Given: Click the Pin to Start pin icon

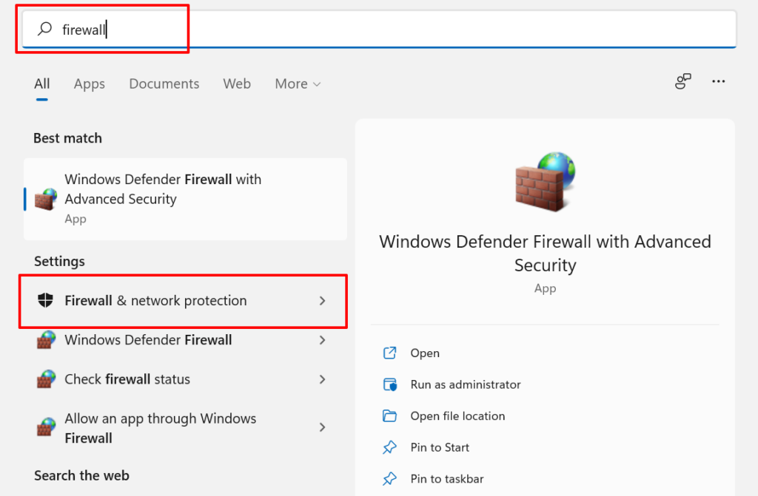Looking at the screenshot, I should 390,447.
